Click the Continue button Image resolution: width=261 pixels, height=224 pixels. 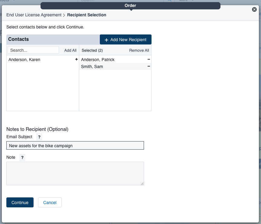20,202
